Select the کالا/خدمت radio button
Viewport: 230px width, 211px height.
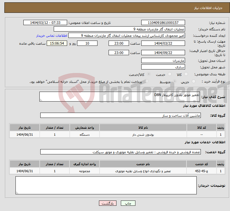[149, 74]
